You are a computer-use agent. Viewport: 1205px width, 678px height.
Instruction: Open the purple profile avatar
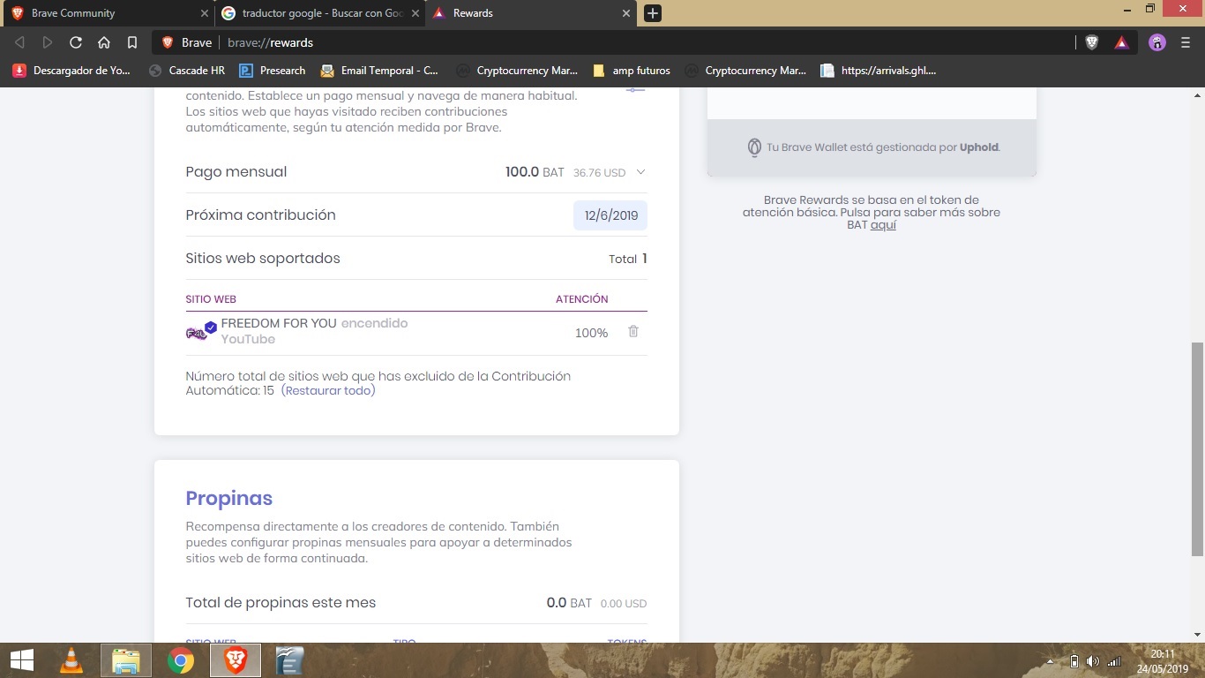(1157, 42)
